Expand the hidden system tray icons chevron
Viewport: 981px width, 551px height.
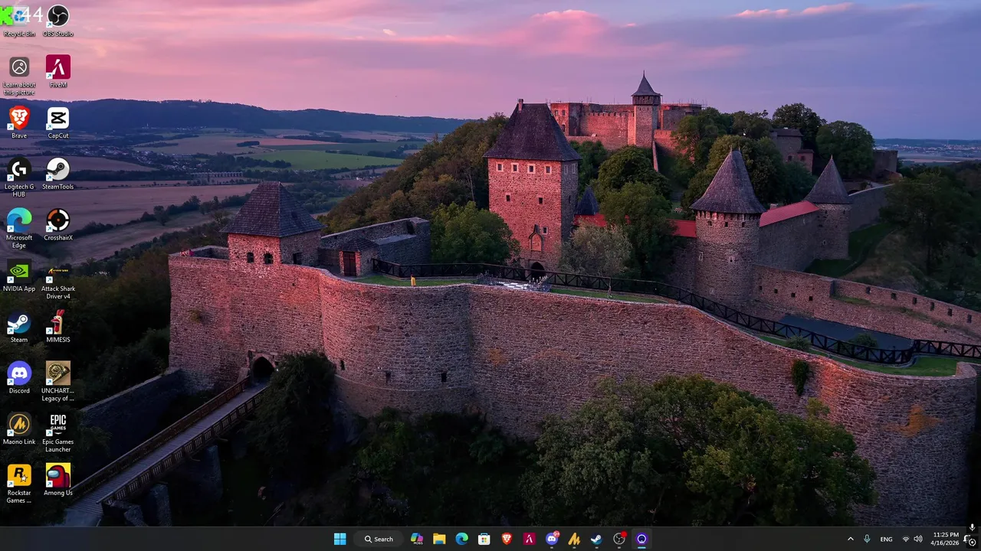850,539
